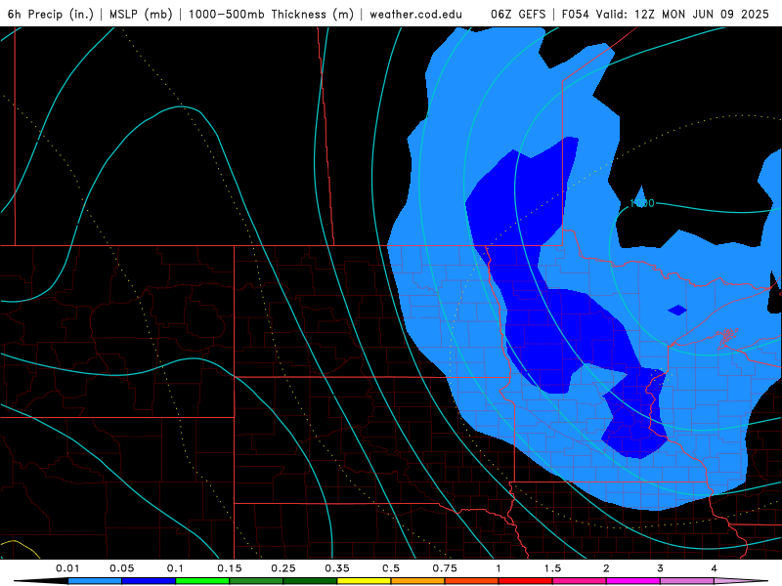Screen dimensions: 782x586
Task: Click the legend value 0.75
Action: pos(445,568)
